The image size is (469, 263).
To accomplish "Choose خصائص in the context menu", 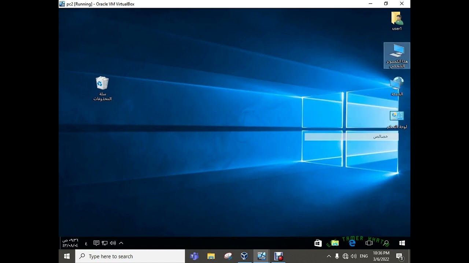I will click(x=351, y=137).
